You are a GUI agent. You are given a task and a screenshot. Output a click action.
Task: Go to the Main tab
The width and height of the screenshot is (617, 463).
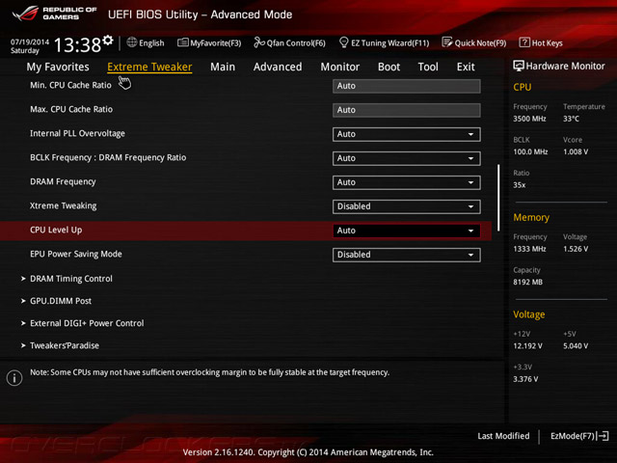click(223, 67)
